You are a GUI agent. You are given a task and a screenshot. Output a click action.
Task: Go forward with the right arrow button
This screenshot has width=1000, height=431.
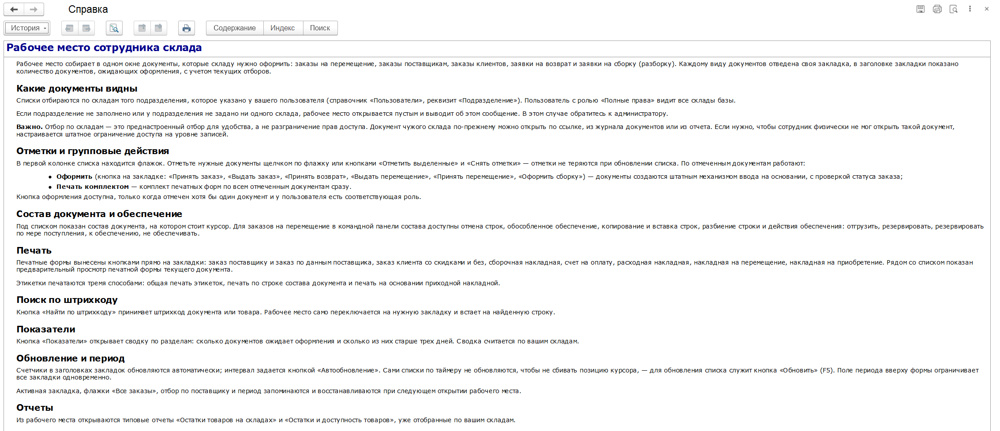[x=34, y=9]
